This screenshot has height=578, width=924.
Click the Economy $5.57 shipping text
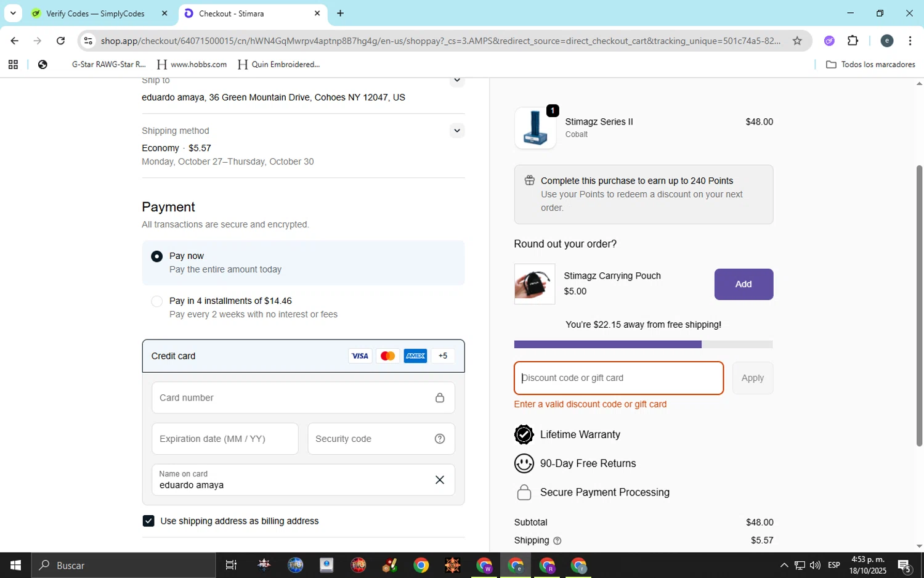176,148
